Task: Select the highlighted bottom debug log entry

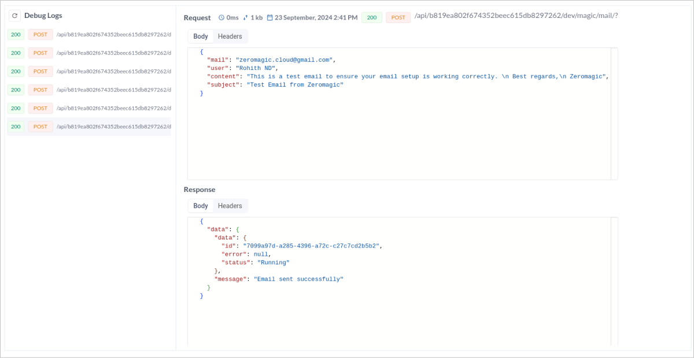Action: point(88,126)
